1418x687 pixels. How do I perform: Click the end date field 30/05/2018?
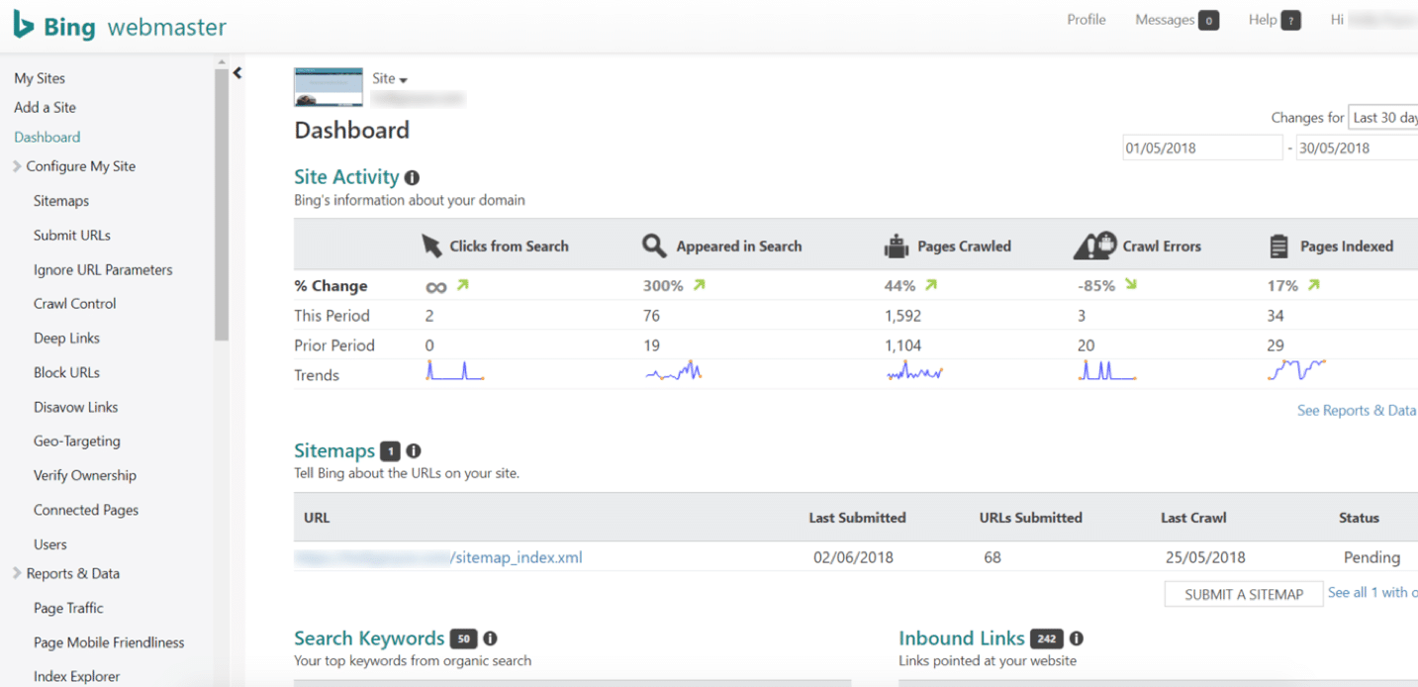coord(1357,147)
